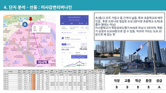This screenshot has height=93, width=166.
Task: Click the blue 초 school marker on map
Action: click(x=25, y=24)
